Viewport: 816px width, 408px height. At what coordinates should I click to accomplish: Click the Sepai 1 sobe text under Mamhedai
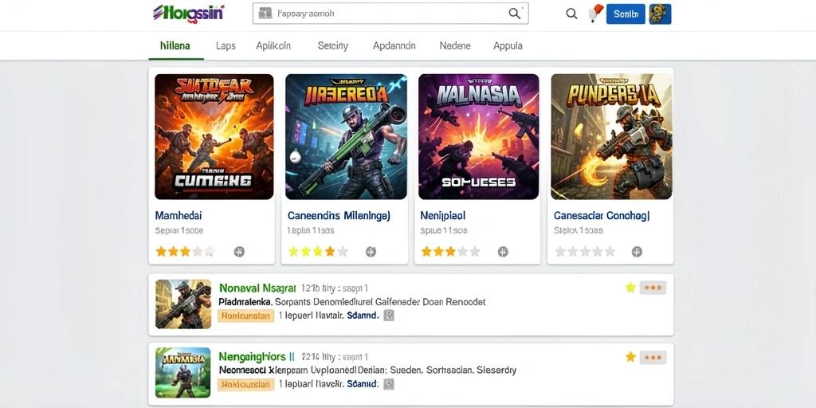[179, 230]
